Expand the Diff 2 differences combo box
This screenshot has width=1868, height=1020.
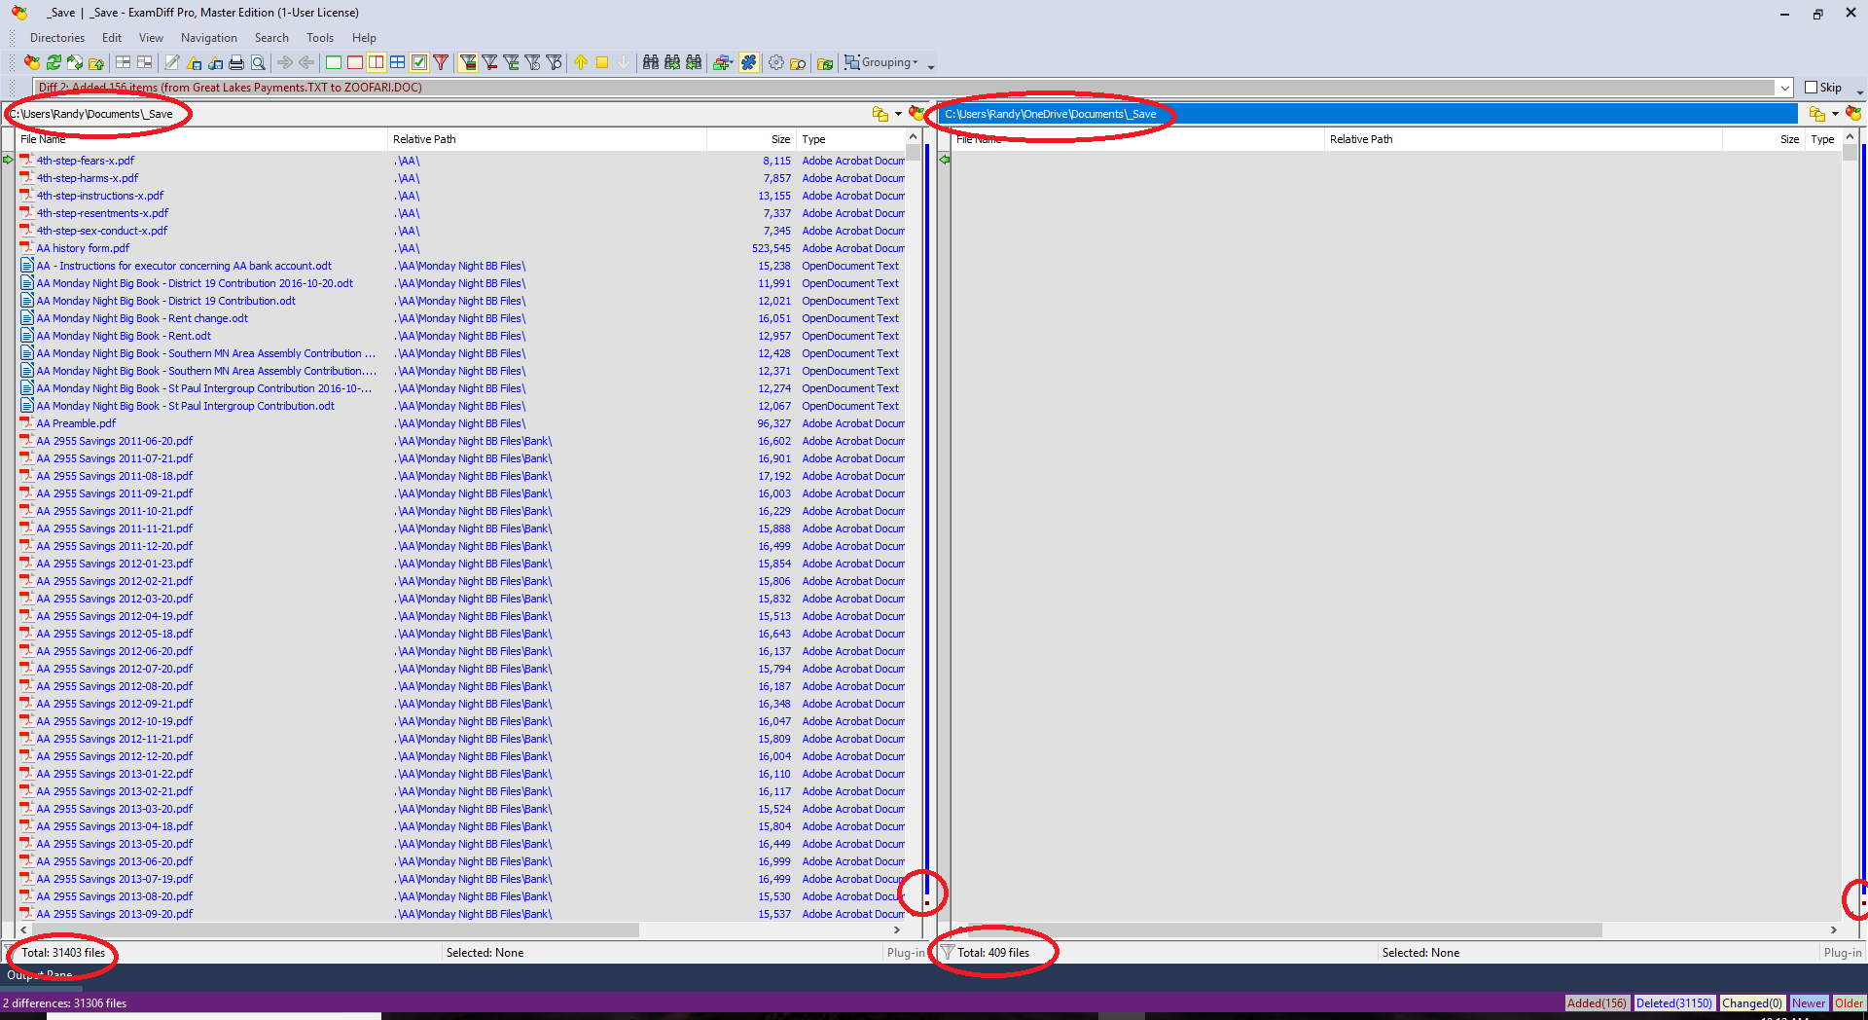tap(1785, 88)
